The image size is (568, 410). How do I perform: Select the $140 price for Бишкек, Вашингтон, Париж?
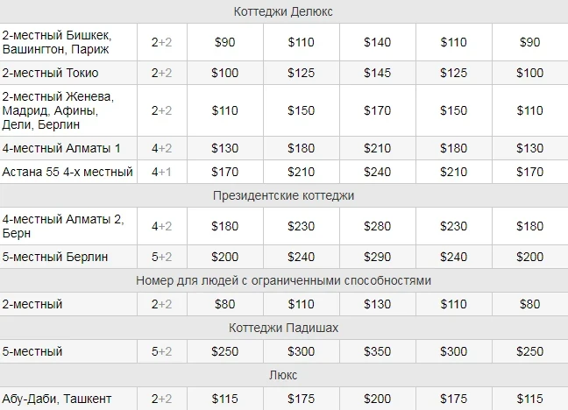377,42
